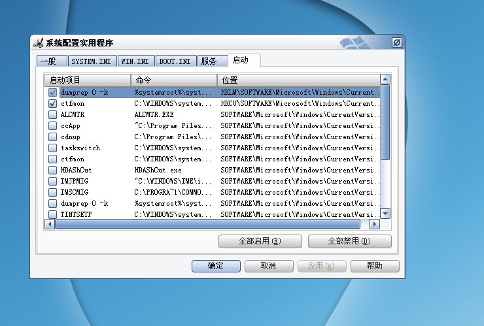
Task: Select the IMSCMIG row name
Action: coord(75,192)
